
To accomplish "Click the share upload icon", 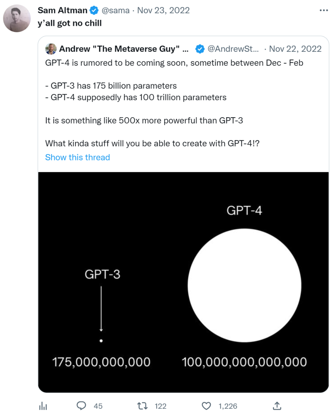I will [x=277, y=406].
